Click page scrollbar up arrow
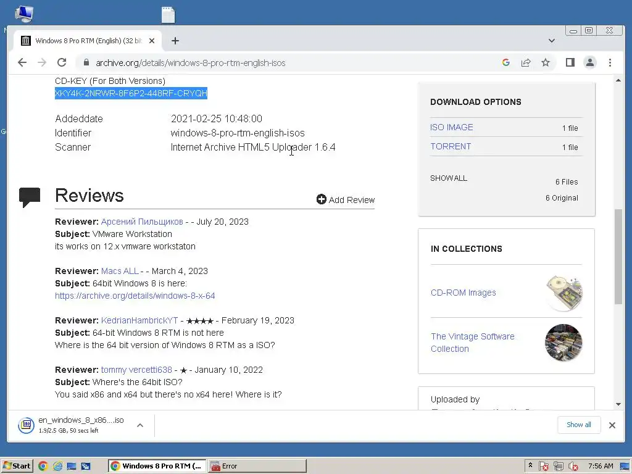The image size is (632, 474). click(618, 81)
